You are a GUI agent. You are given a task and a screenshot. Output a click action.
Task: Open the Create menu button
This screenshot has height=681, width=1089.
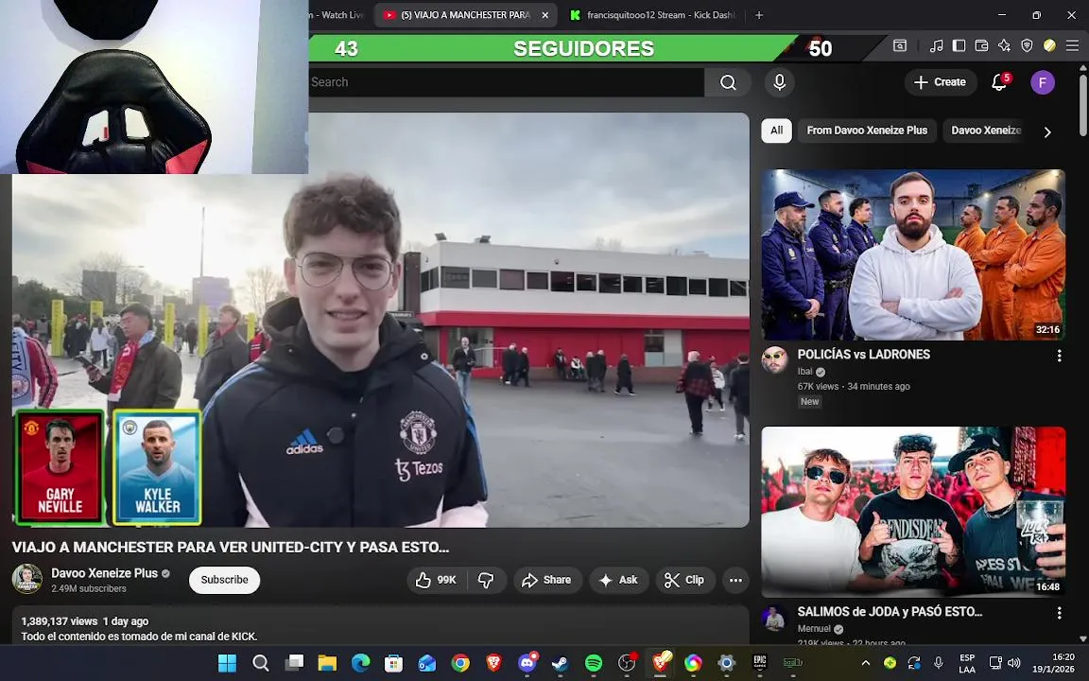[940, 82]
